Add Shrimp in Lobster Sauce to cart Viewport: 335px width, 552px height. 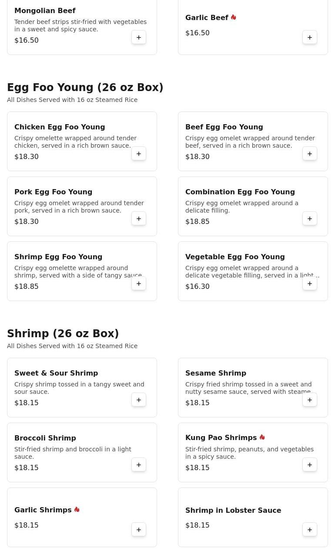click(x=310, y=530)
